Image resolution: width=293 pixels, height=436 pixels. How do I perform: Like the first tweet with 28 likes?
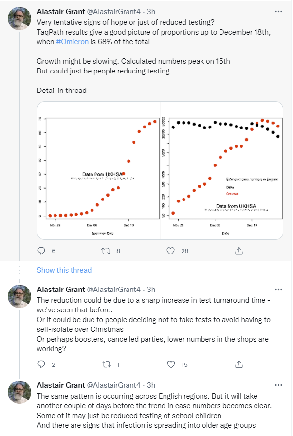(171, 251)
